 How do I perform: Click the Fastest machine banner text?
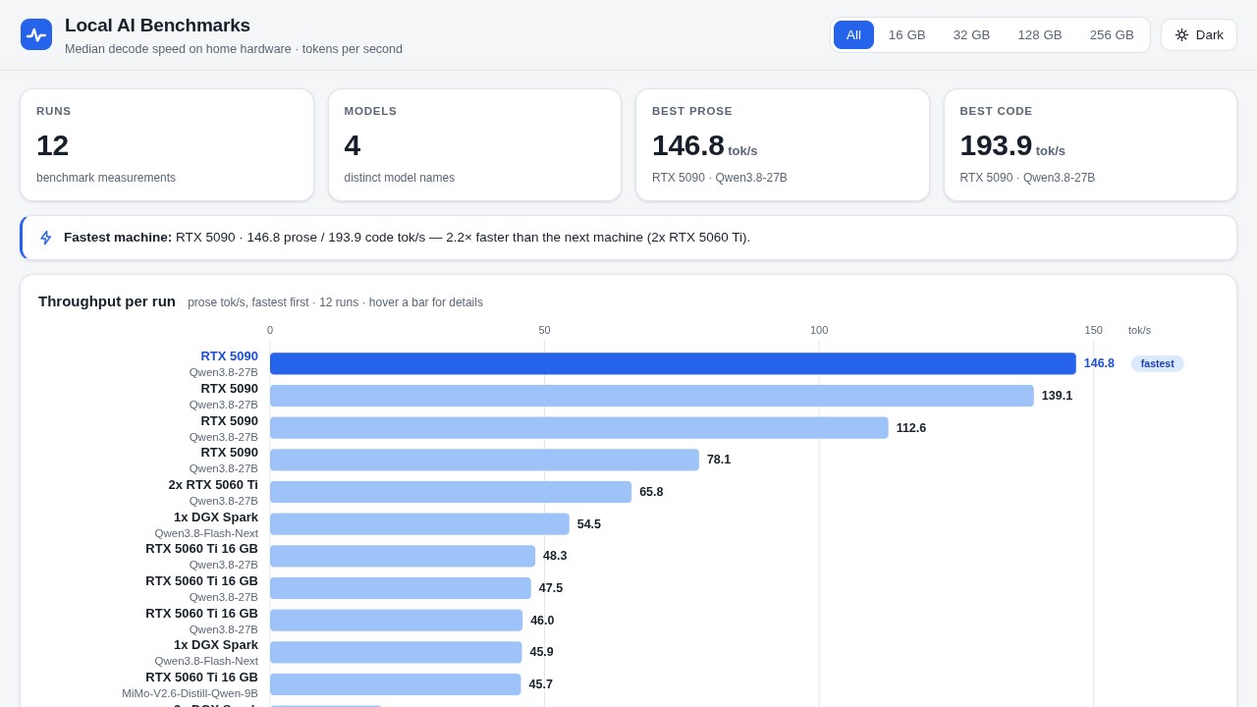click(x=407, y=238)
